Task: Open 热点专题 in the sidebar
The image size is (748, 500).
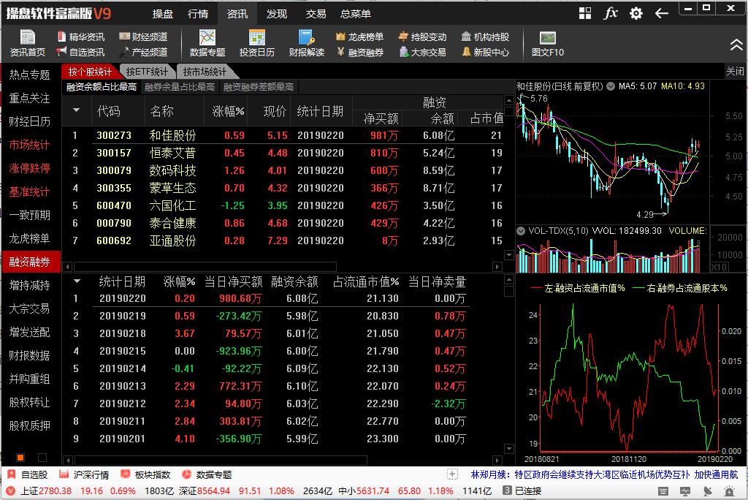Action: click(30, 75)
